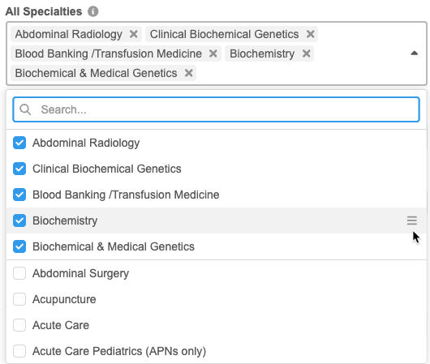Click the All Specialties info icon
This screenshot has height=364, width=430.
click(x=93, y=11)
